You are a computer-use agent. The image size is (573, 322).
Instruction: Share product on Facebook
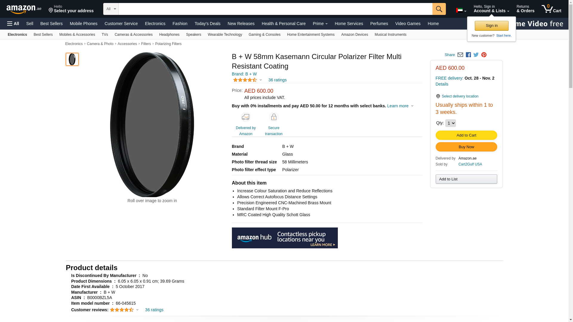point(468,55)
